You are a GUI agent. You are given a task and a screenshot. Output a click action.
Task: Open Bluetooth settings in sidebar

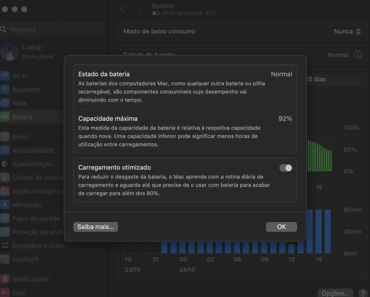pos(20,90)
